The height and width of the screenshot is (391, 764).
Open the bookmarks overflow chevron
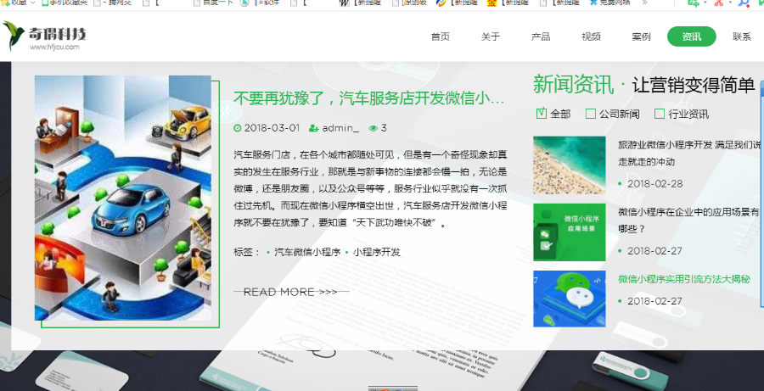point(645,3)
